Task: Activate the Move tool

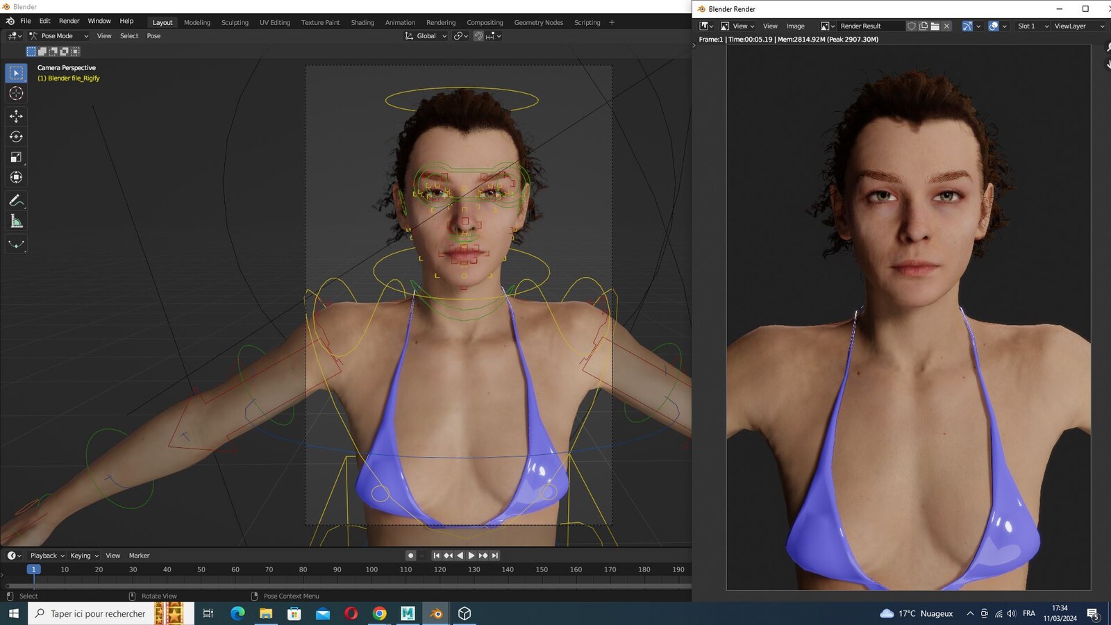Action: [16, 116]
